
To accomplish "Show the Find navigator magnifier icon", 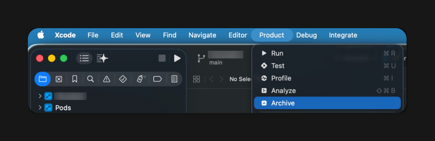I will (x=90, y=79).
